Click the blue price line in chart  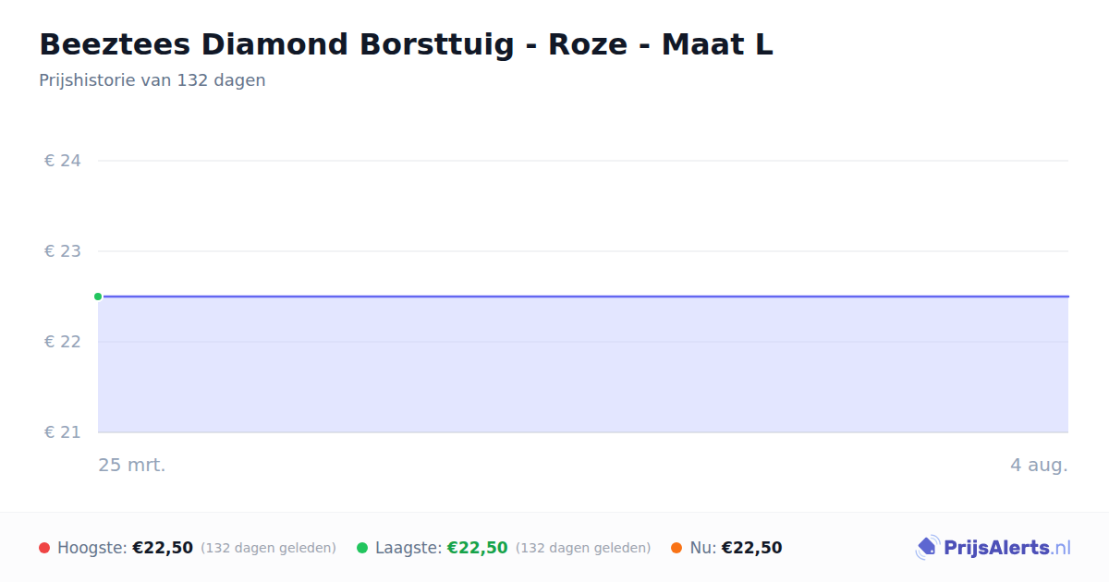(583, 297)
